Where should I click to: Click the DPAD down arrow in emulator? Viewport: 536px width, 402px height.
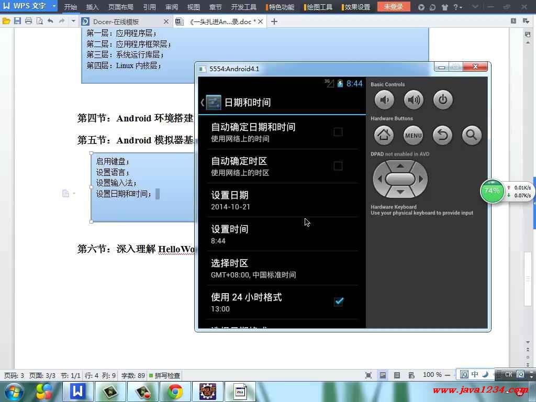(400, 192)
